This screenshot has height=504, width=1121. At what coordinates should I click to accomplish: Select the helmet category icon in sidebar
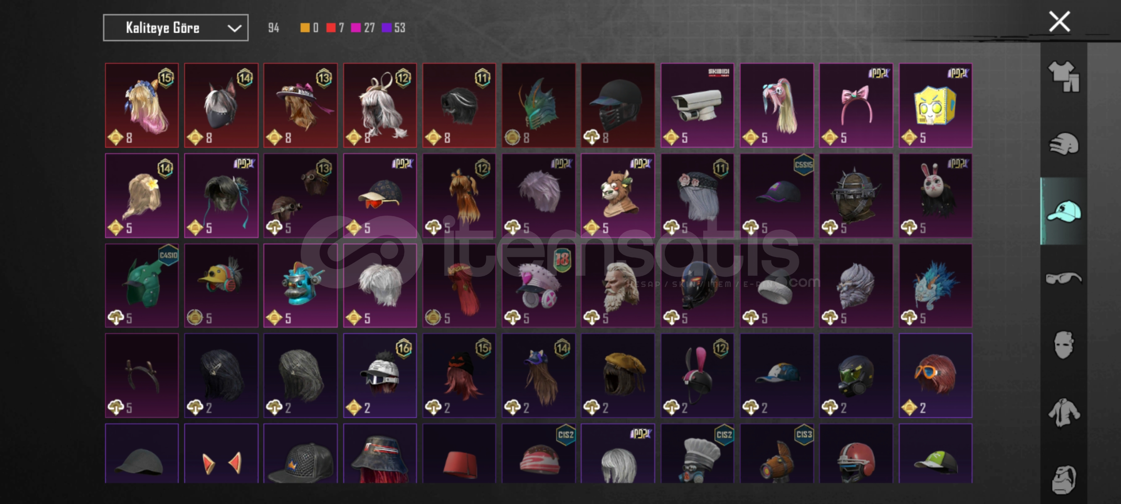tap(1064, 144)
